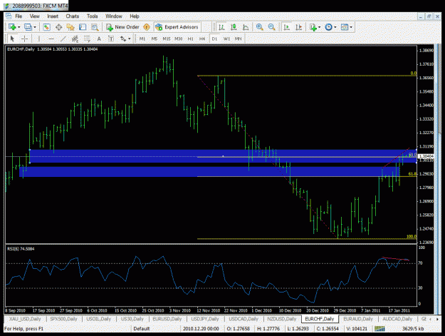Switch to candlestick chart display
Screen dimensions: 445x336
pos(234,27)
